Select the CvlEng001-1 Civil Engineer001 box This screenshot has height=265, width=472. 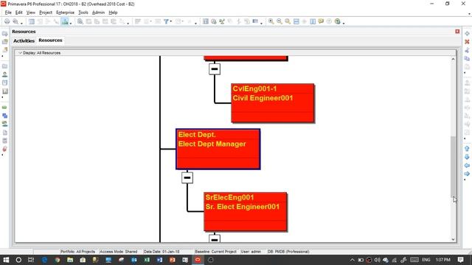[x=273, y=103]
